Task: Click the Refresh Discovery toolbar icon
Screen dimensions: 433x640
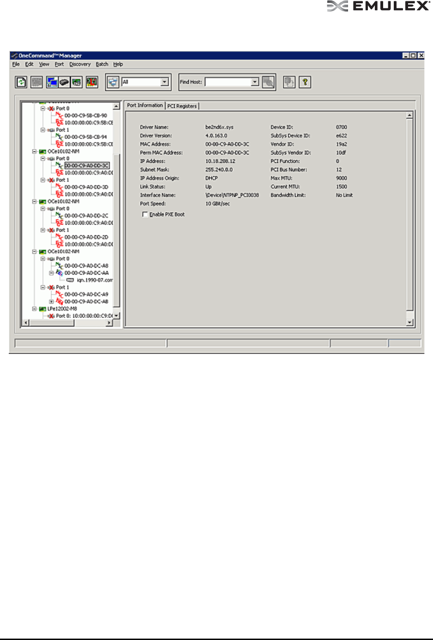Action: [21, 82]
